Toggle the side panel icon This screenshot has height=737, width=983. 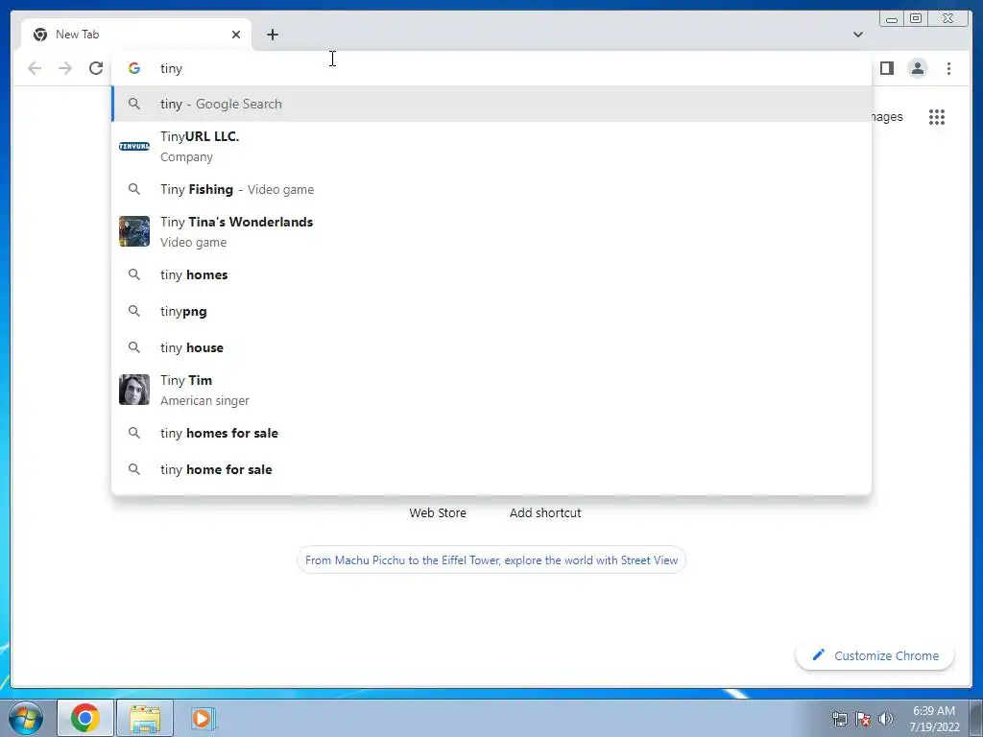pos(886,68)
